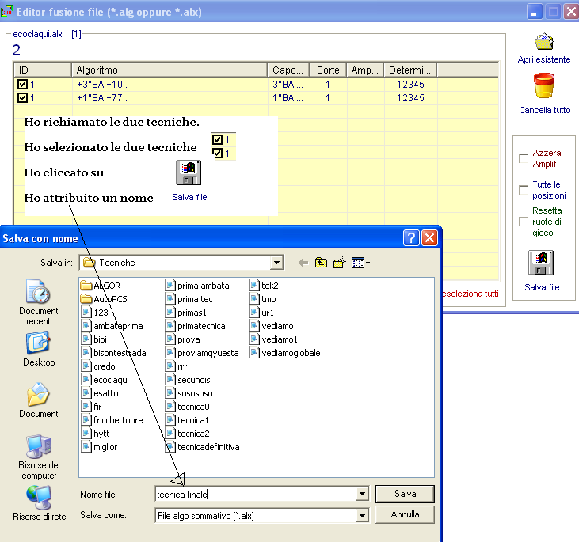This screenshot has width=579, height=542.
Task: Expand the Salva in folder dropdown
Action: tap(276, 263)
